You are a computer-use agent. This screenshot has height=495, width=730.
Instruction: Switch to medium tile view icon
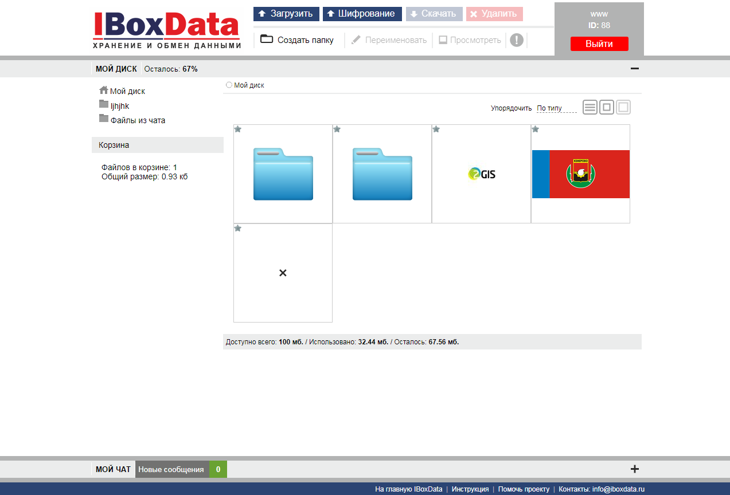(607, 107)
